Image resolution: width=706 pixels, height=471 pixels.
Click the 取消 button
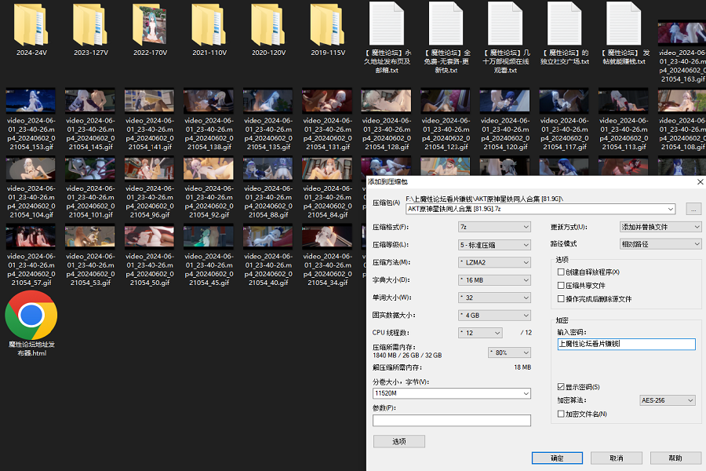(x=617, y=458)
